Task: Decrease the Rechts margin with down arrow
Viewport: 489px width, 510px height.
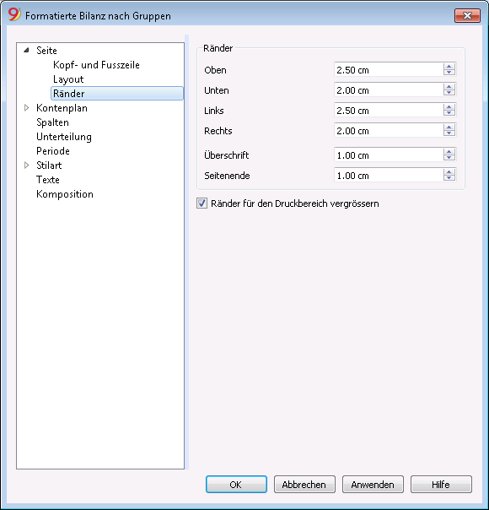Action: (449, 133)
